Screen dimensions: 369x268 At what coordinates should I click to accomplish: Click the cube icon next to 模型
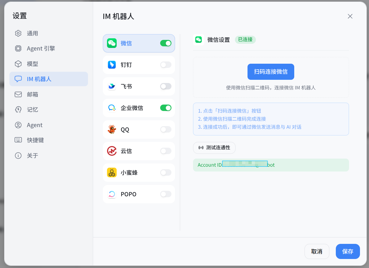18,64
